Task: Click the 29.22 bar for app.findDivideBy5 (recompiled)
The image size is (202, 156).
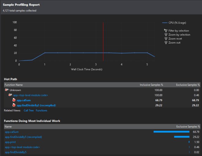Action: pos(181,137)
